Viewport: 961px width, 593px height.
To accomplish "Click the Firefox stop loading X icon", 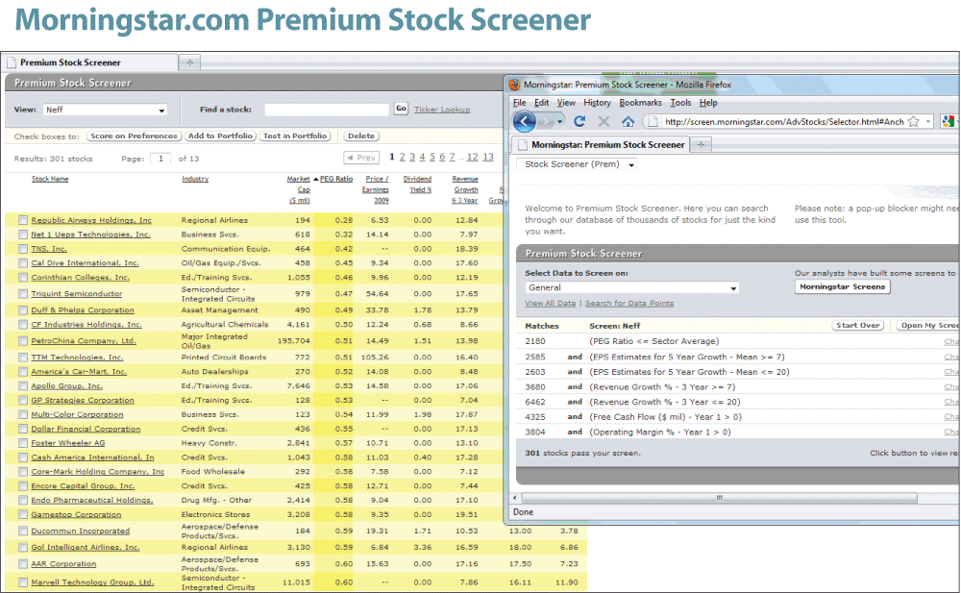I will pos(604,121).
